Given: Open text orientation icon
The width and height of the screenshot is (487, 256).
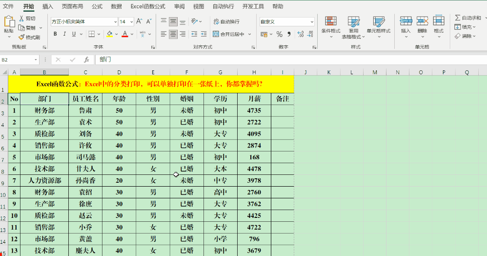Looking at the screenshot, I should click(194, 21).
